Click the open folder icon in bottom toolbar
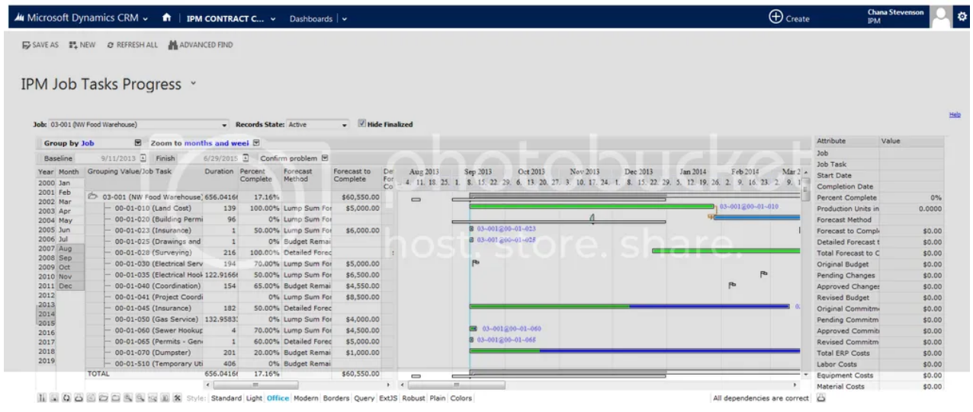Image resolution: width=973 pixels, height=412 pixels. coord(103,398)
